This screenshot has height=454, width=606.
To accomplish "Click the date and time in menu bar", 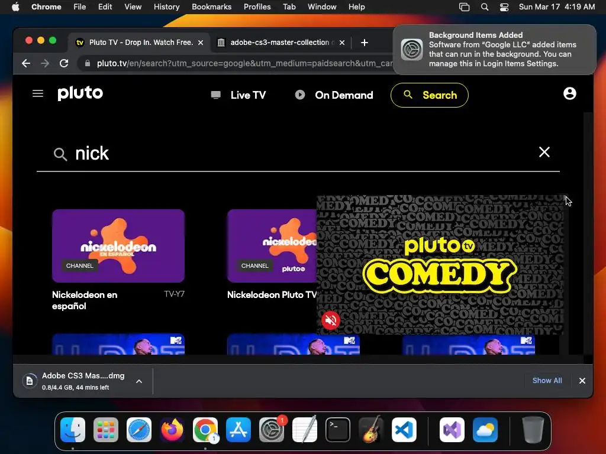I will coord(557,7).
